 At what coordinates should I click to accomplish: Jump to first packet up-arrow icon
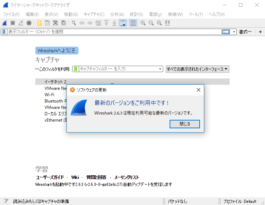pyautogui.click(x=106, y=23)
